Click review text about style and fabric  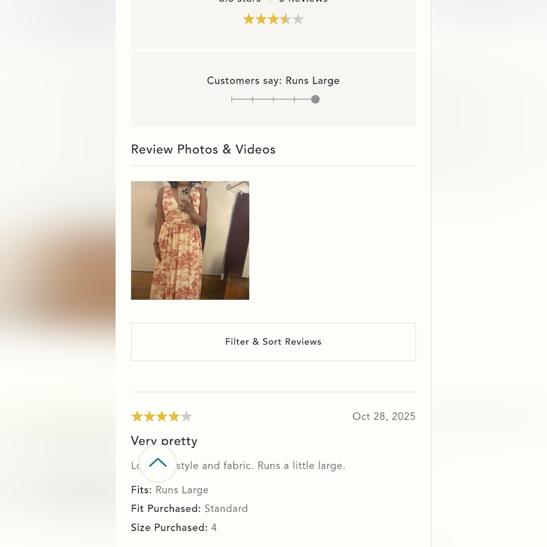point(238,465)
